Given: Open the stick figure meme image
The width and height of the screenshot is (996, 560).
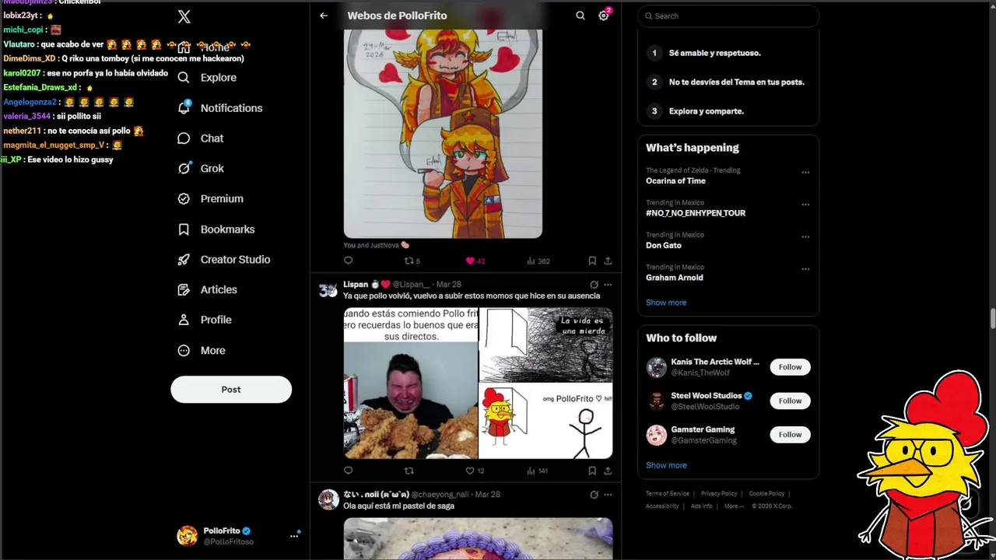Looking at the screenshot, I should 546,383.
